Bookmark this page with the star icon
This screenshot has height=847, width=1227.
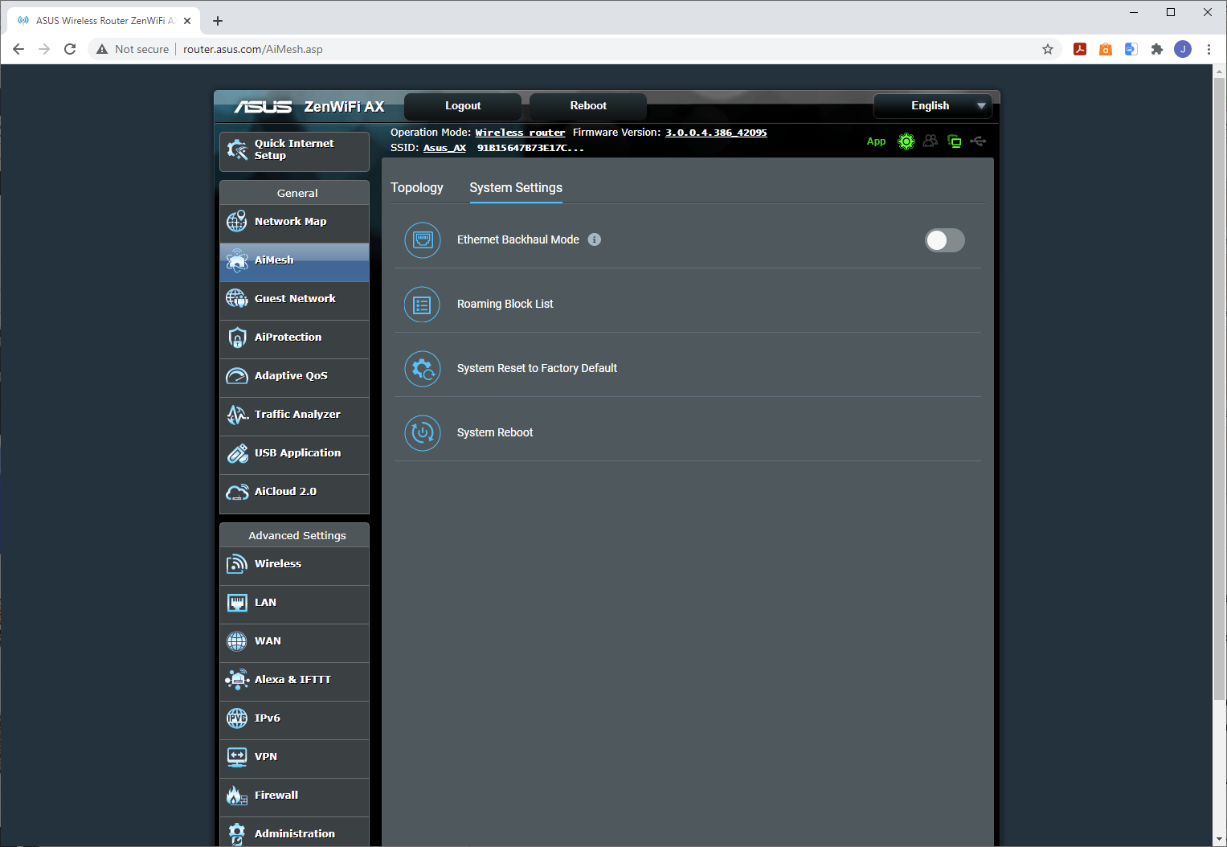pyautogui.click(x=1048, y=49)
